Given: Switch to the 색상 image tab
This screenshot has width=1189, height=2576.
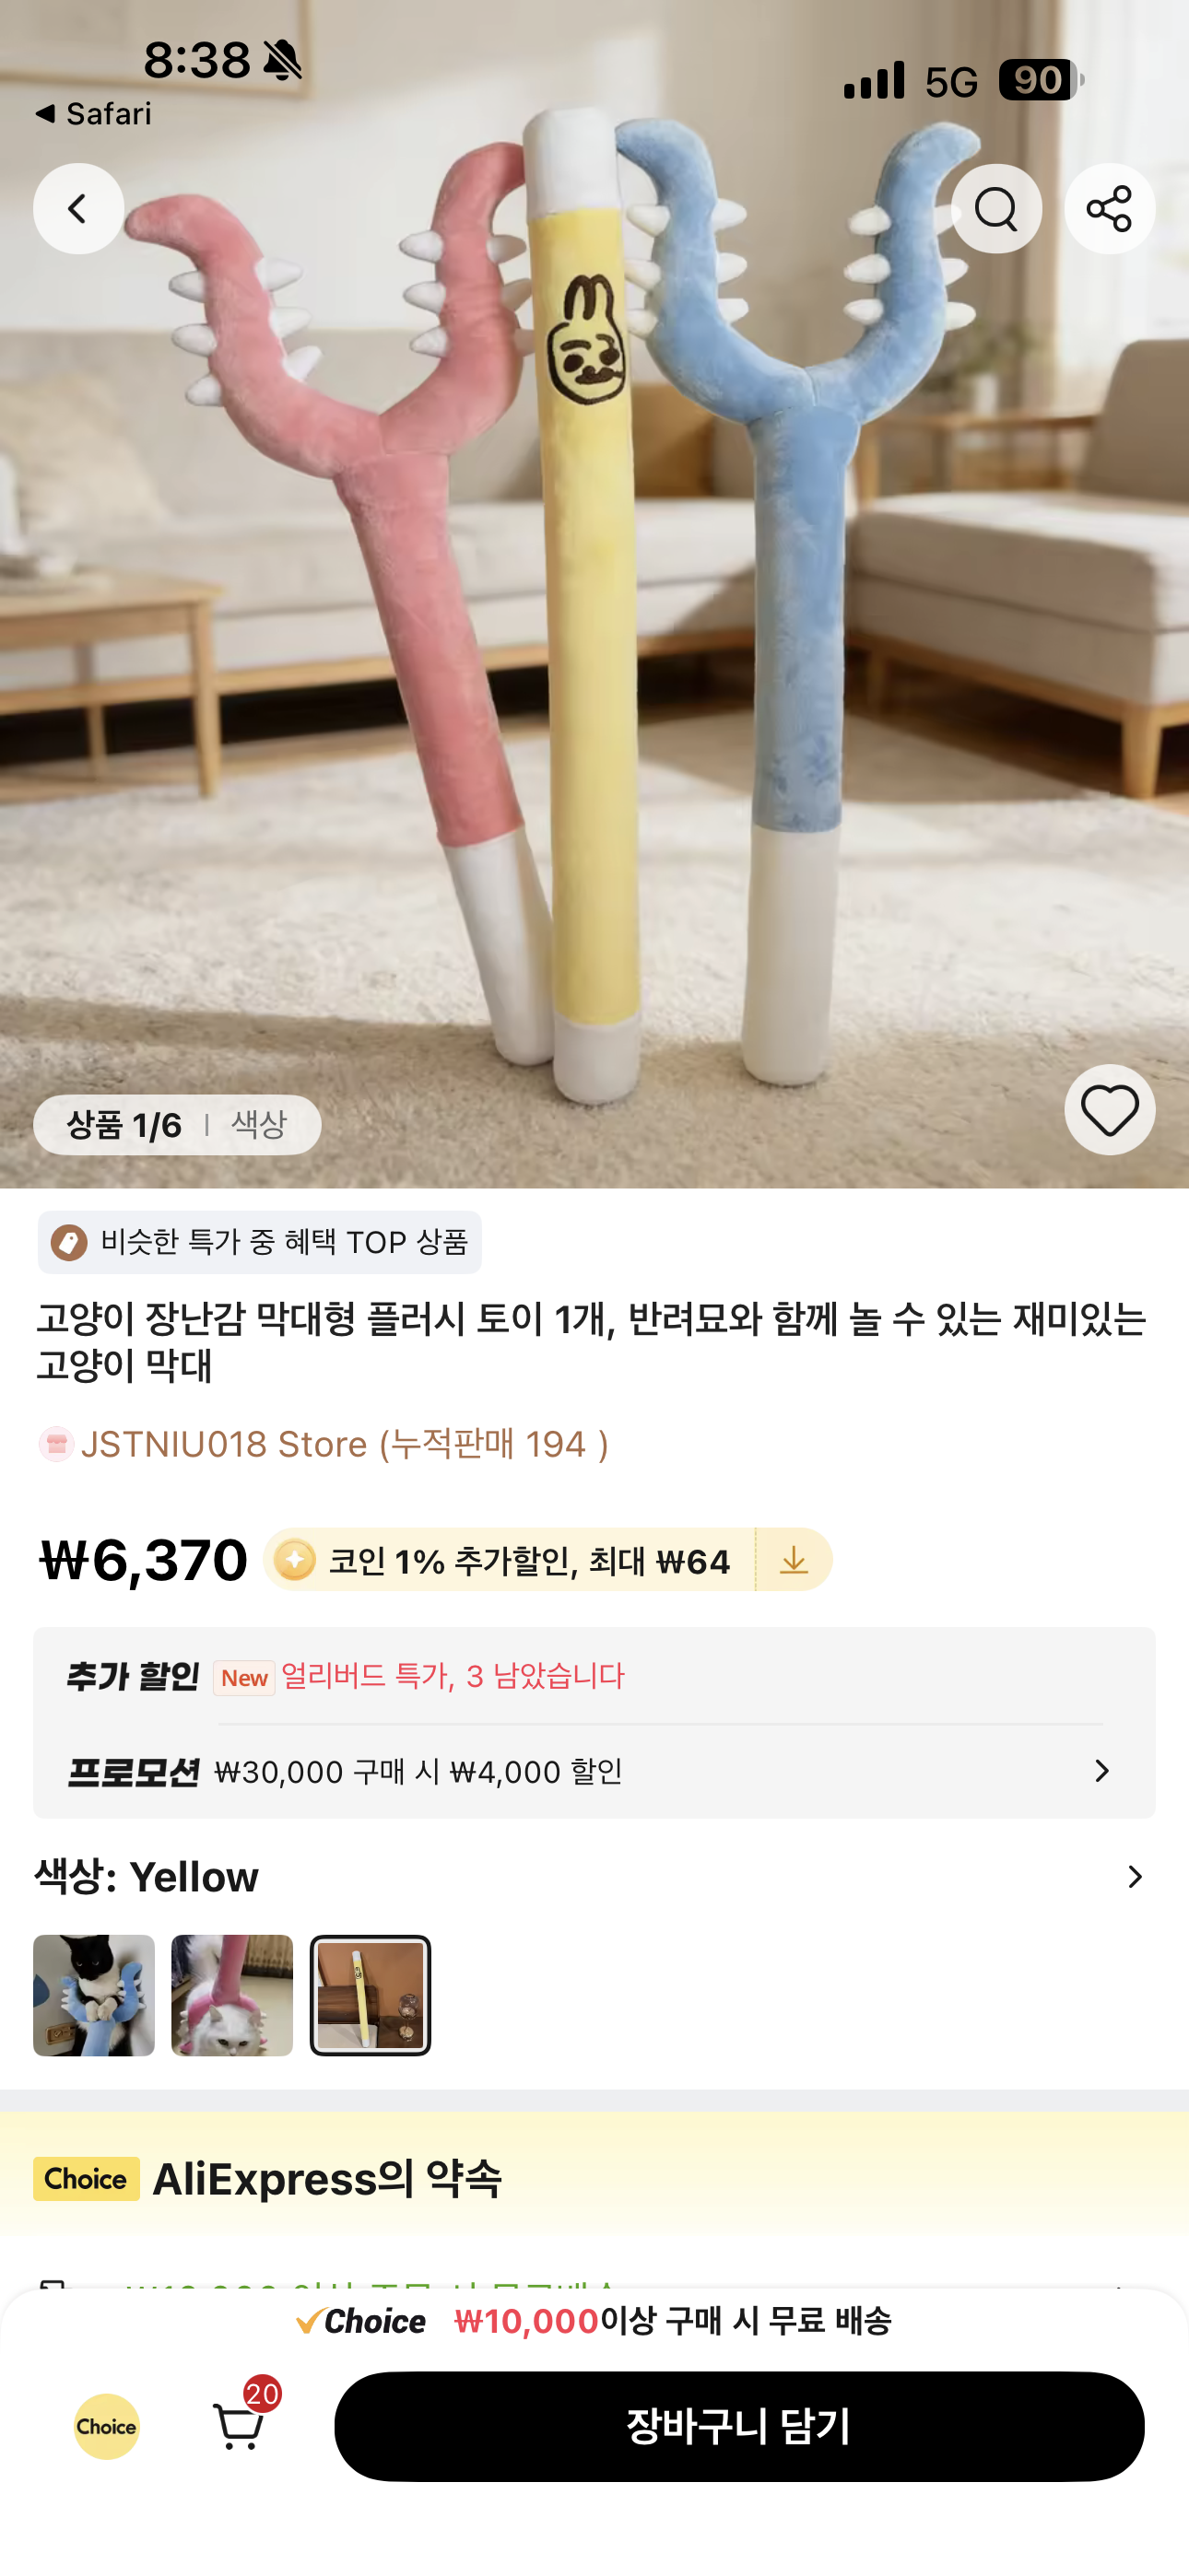Looking at the screenshot, I should [x=259, y=1124].
